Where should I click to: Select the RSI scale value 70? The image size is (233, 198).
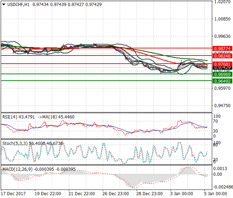tap(215, 121)
